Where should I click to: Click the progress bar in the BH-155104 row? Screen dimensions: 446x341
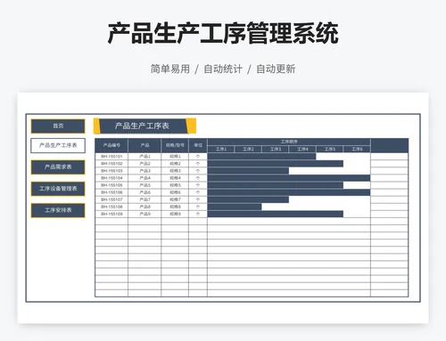tap(289, 178)
